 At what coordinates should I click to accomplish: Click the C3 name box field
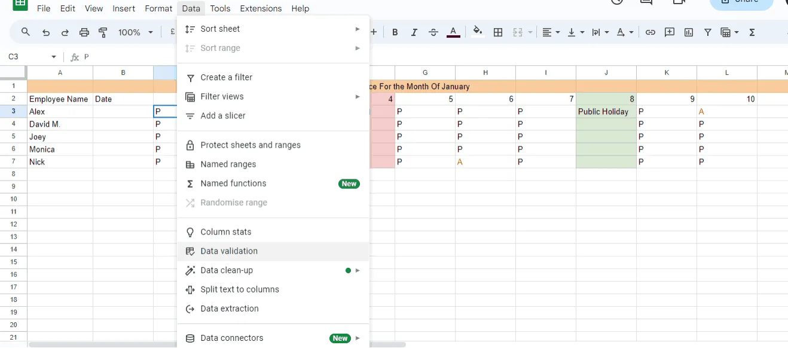27,57
